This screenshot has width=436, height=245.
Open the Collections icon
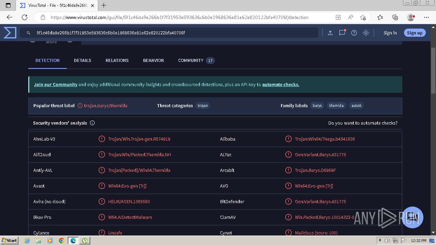point(395,17)
